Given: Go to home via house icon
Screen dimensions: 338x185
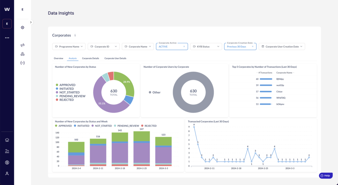Looking at the screenshot, I should tap(7, 140).
